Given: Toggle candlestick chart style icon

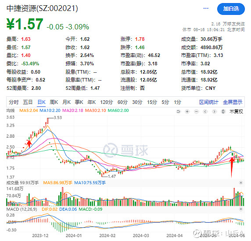Looking at the screenshot, I should tap(223, 111).
